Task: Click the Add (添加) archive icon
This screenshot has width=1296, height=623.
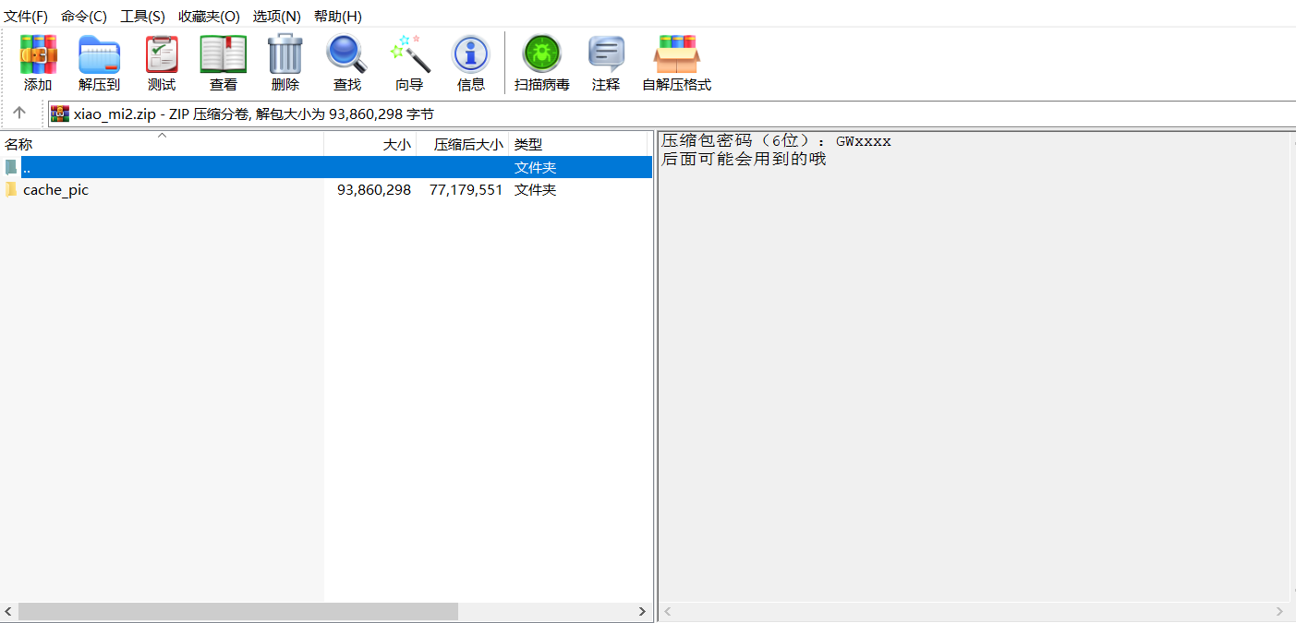Action: pyautogui.click(x=38, y=55)
